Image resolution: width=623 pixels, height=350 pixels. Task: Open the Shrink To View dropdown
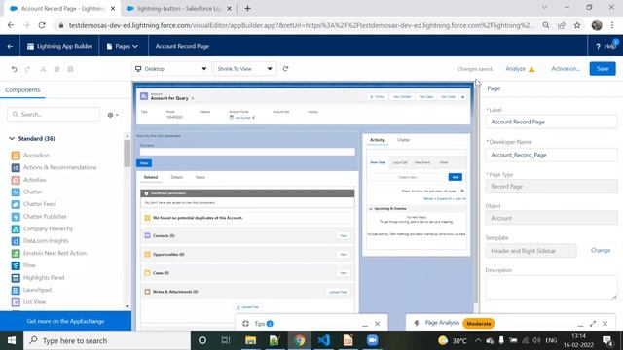point(244,69)
